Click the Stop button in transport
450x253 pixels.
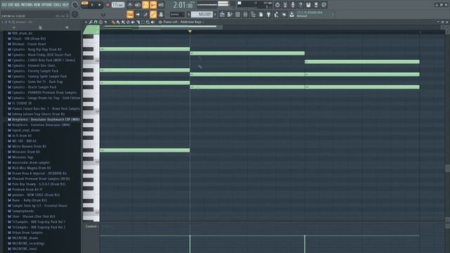pyautogui.click(x=99, y=5)
